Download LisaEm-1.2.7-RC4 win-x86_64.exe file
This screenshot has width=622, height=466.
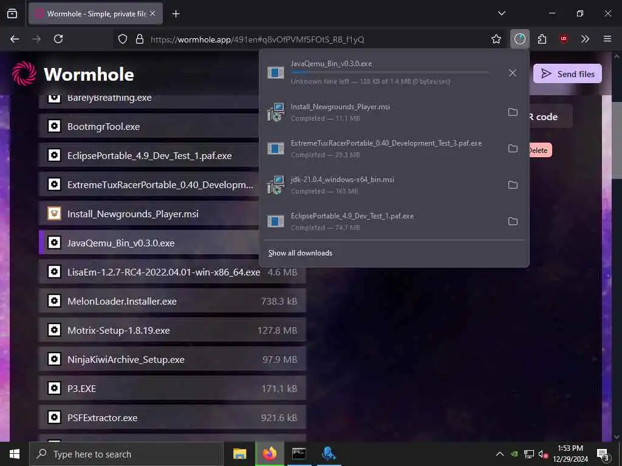point(173,272)
